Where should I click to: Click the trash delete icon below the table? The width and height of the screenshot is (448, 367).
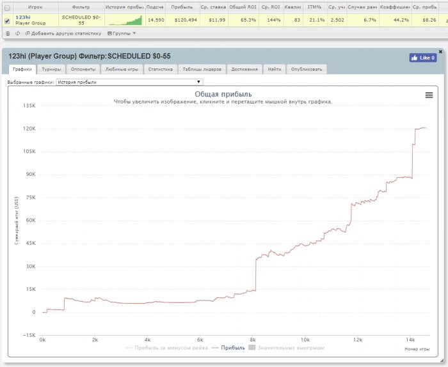(8, 33)
